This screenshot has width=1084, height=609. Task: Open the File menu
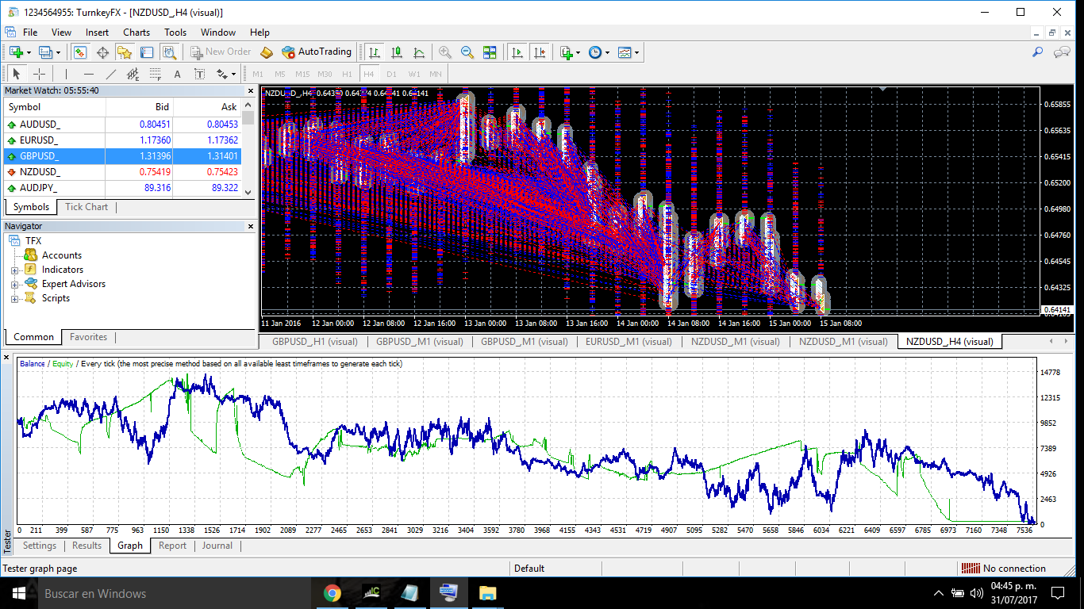point(30,33)
